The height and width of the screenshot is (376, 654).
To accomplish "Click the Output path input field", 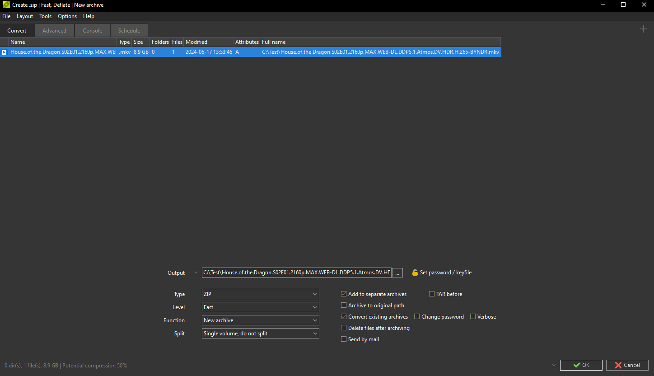I will 297,273.
